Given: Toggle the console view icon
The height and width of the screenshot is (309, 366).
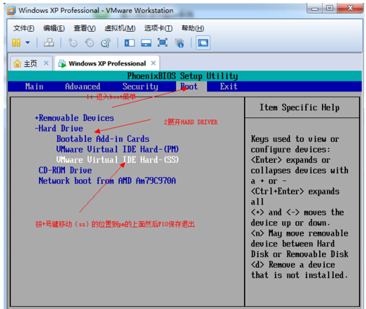Looking at the screenshot, I should (x=203, y=42).
